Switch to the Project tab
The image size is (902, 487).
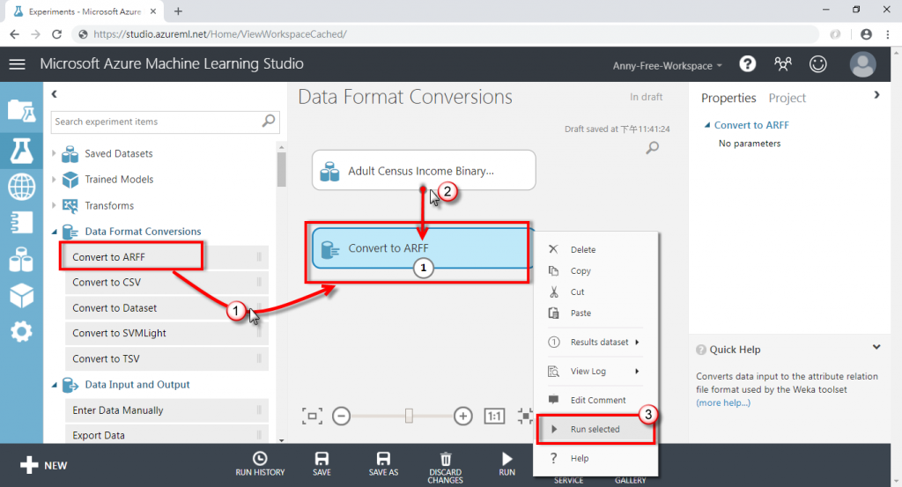(787, 99)
